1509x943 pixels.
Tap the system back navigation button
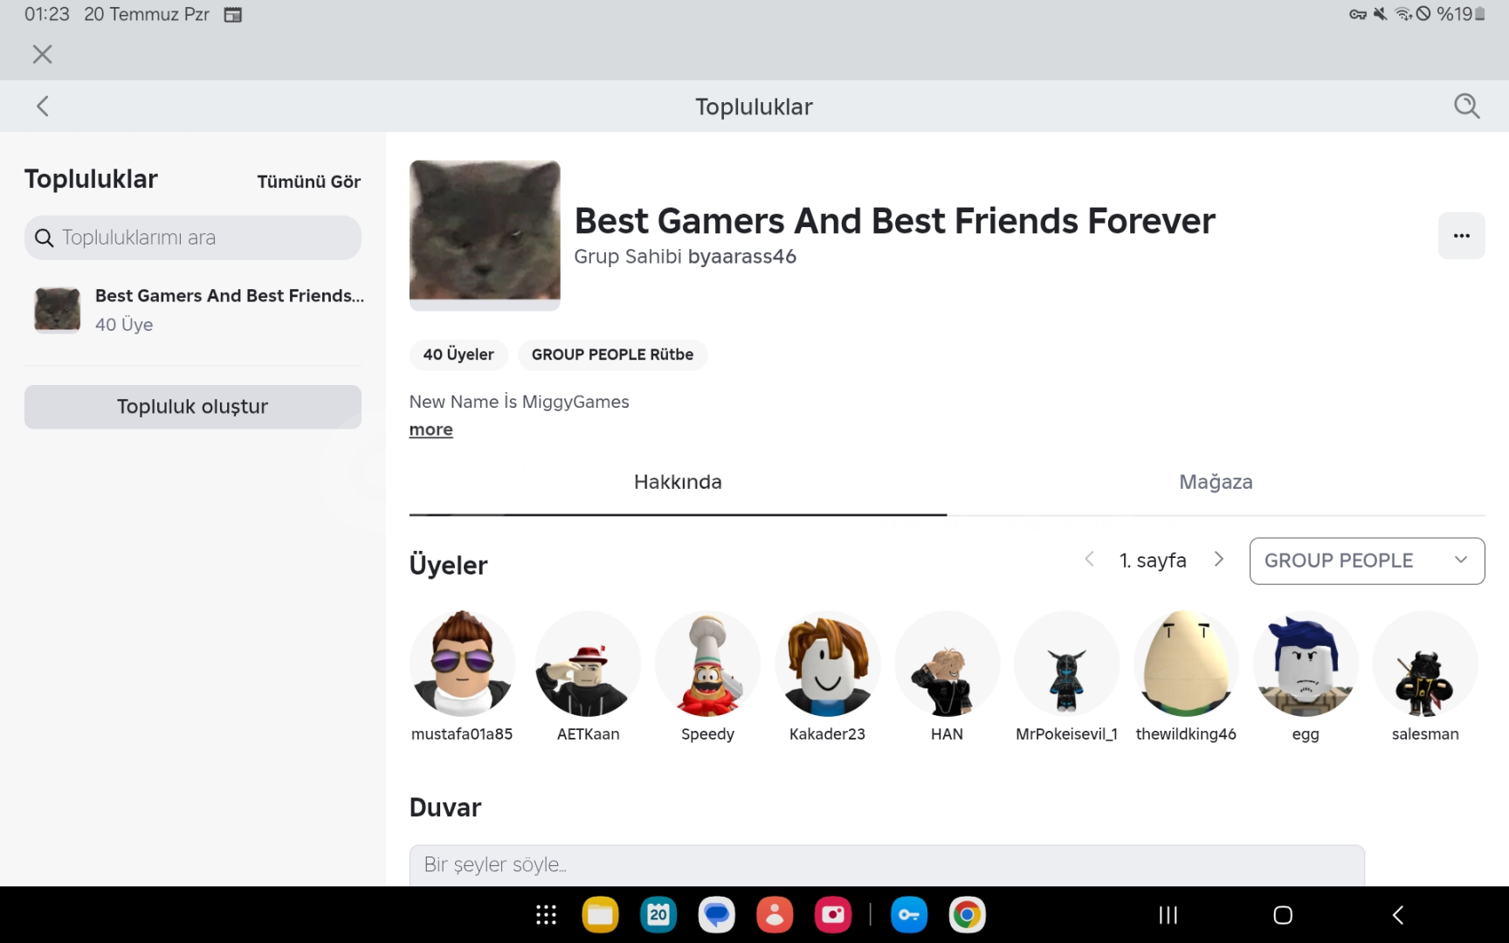pos(1398,915)
